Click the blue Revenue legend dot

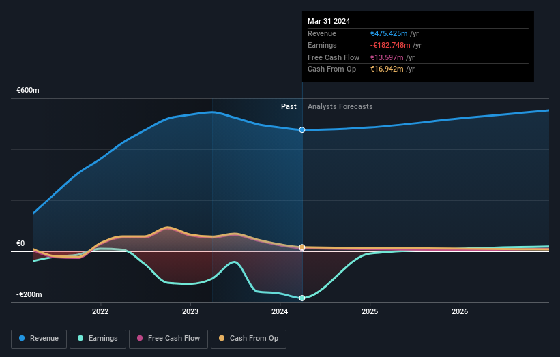point(22,338)
